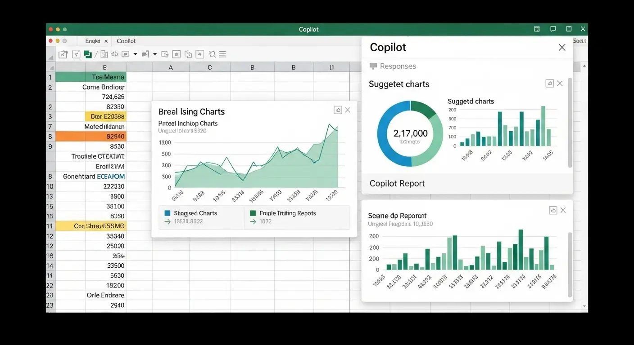Click the green overlapping squares toolbar icon

(x=88, y=54)
